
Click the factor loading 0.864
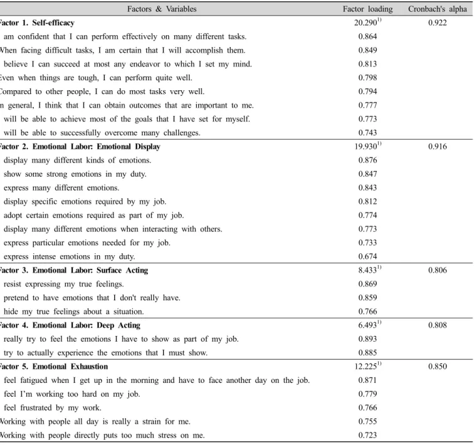(x=367, y=36)
